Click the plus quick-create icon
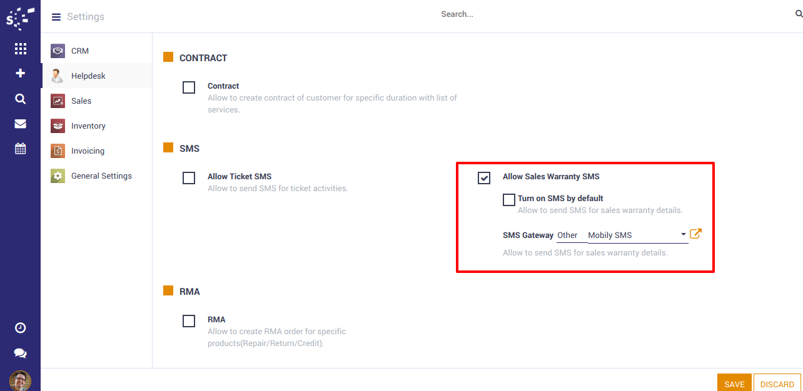 (x=20, y=73)
